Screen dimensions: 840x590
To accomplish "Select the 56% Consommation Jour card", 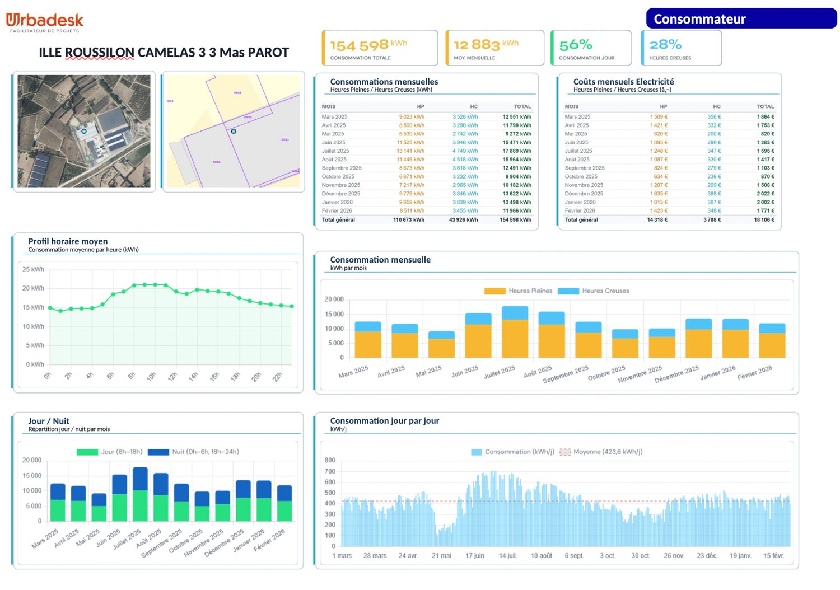I will [591, 48].
